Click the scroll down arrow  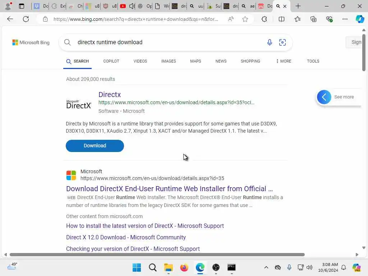(x=364, y=248)
